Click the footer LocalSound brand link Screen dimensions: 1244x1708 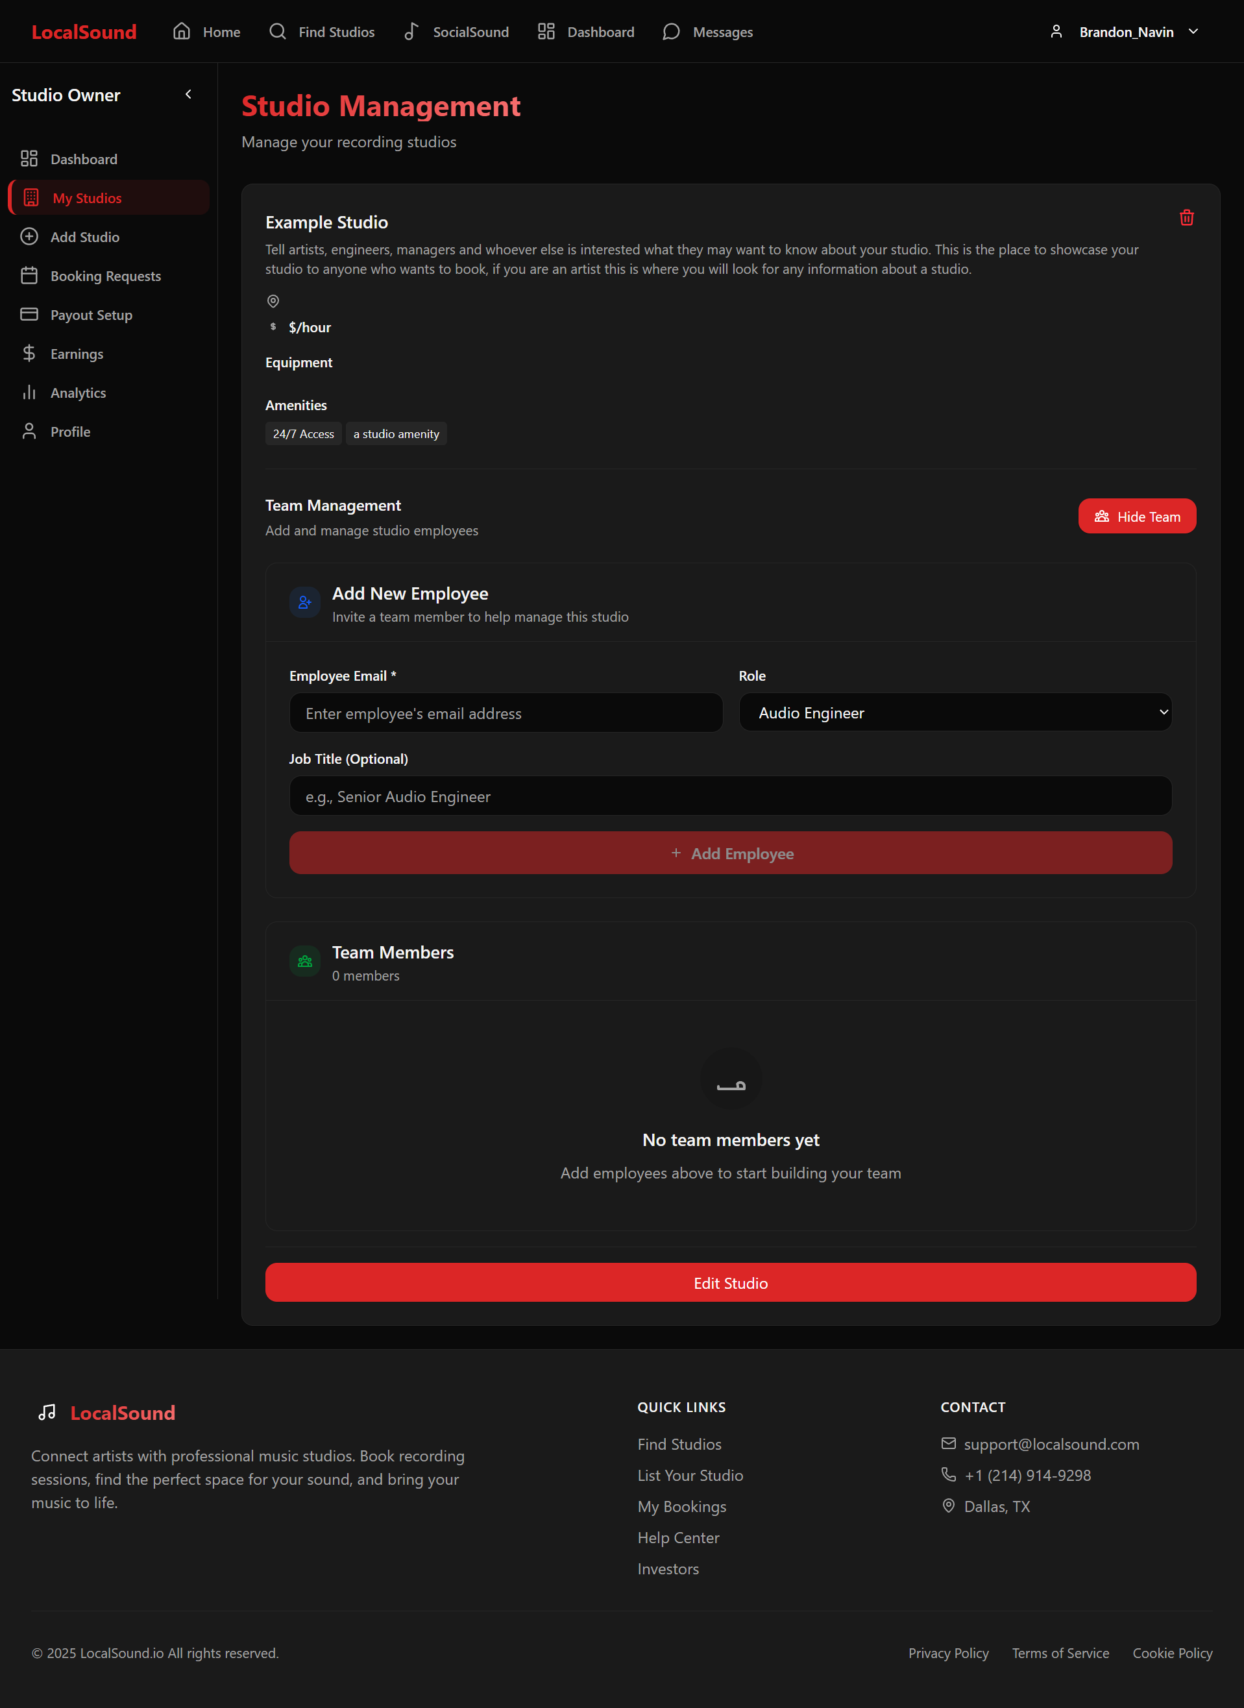pos(123,1413)
